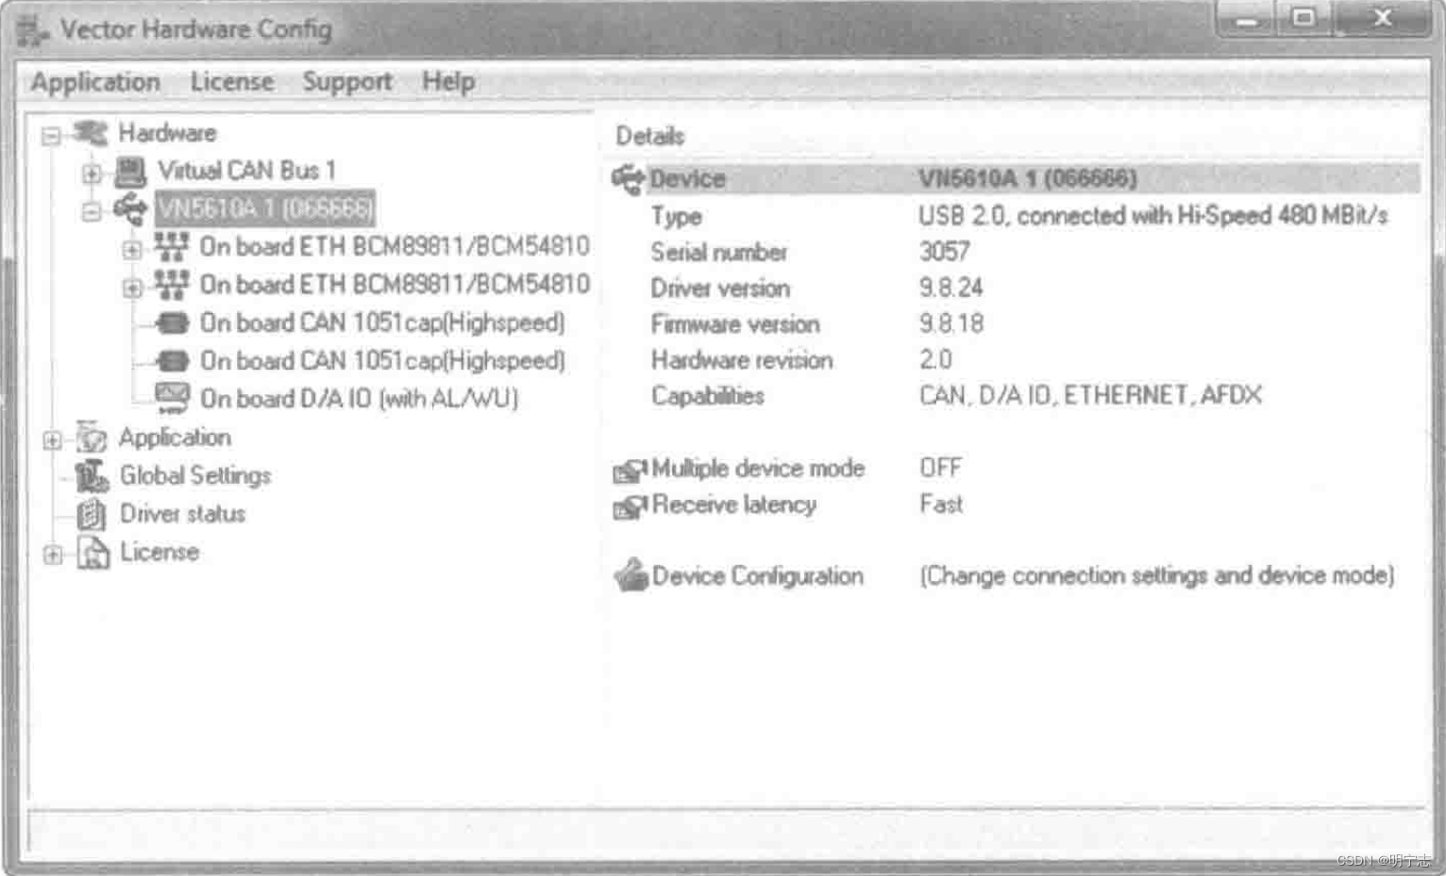
Task: Select first On board CAN 1051cap(Highspeed) label
Action: (382, 323)
